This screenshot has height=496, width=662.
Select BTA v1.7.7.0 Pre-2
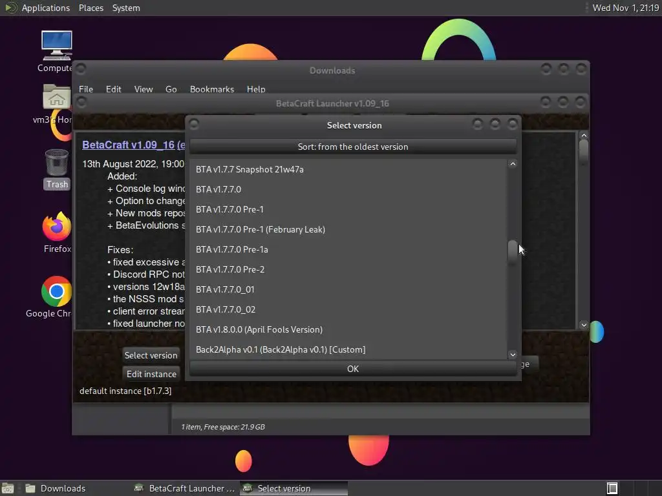click(x=348, y=269)
